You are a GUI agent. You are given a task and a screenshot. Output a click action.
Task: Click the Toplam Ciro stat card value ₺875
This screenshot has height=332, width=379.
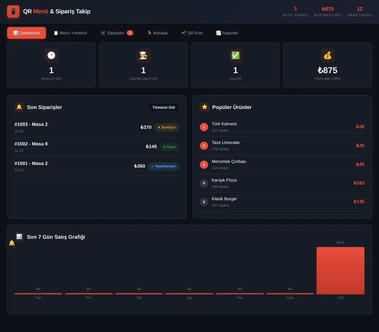[x=328, y=70]
